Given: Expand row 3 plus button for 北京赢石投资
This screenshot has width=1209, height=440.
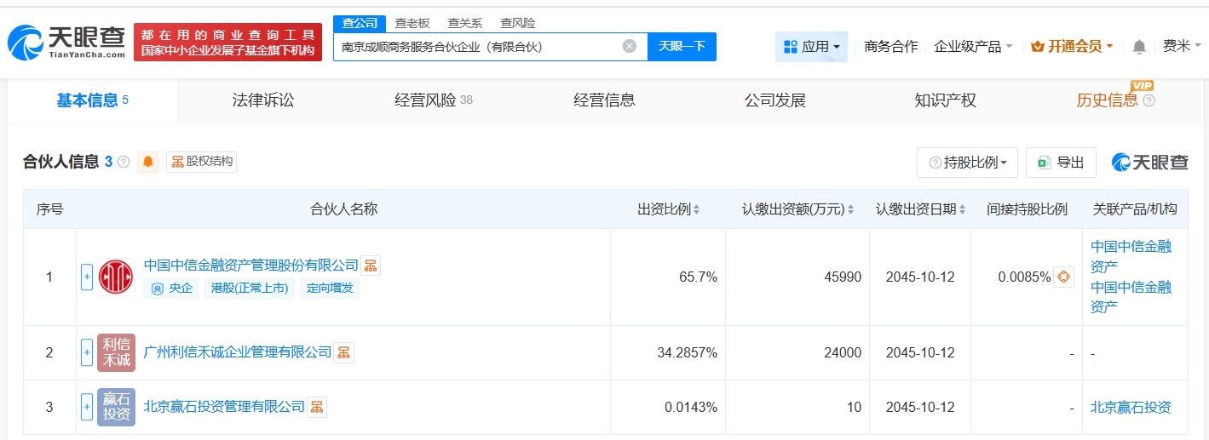Looking at the screenshot, I should [x=86, y=407].
